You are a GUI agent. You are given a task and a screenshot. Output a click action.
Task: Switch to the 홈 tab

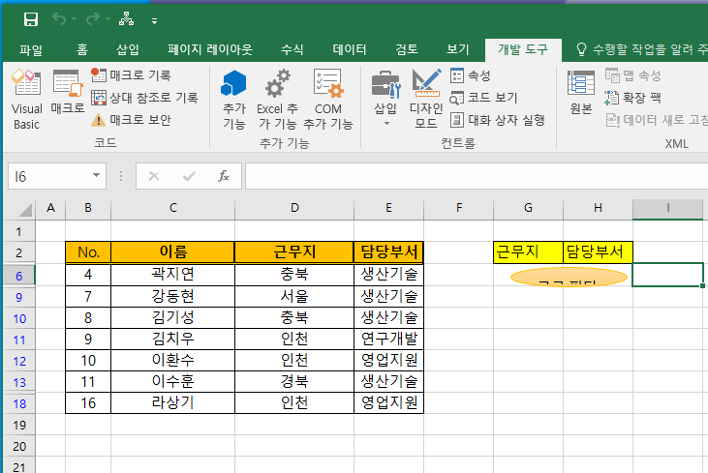82,49
